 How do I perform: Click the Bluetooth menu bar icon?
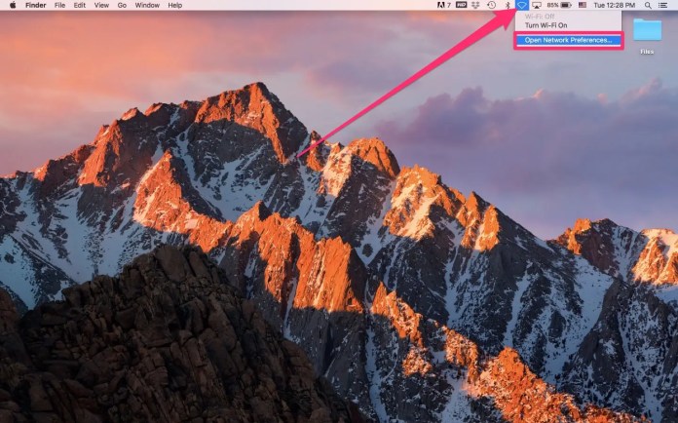tap(508, 5)
